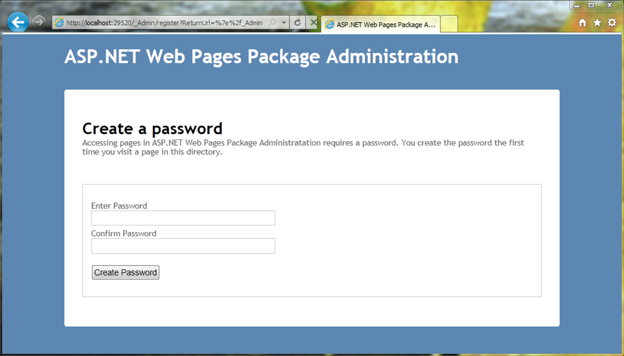Viewport: 624px width, 356px height.
Task: Click the Create Password button
Action: pos(126,272)
